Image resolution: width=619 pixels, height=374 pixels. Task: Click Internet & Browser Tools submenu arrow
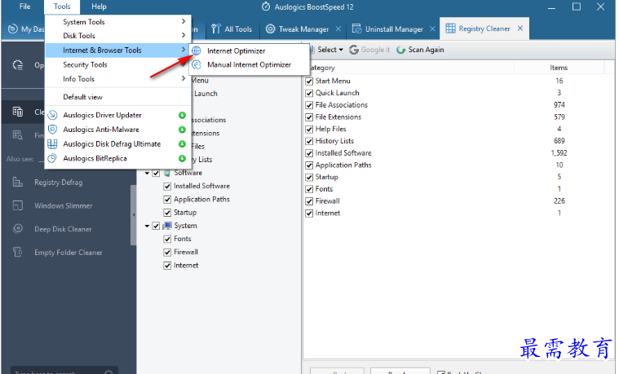coord(183,50)
